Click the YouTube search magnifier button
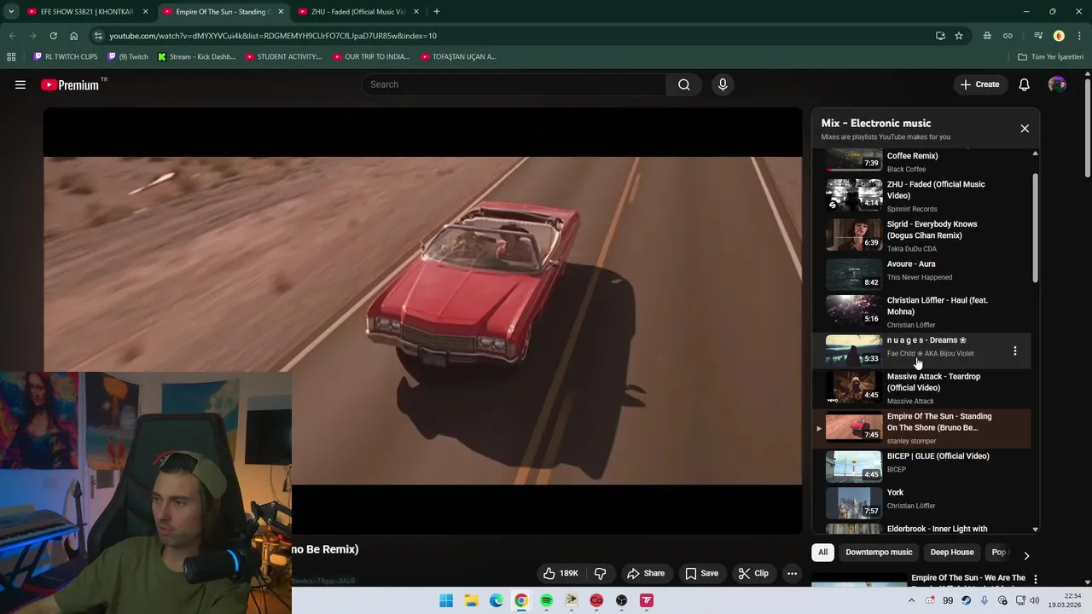 pyautogui.click(x=684, y=84)
